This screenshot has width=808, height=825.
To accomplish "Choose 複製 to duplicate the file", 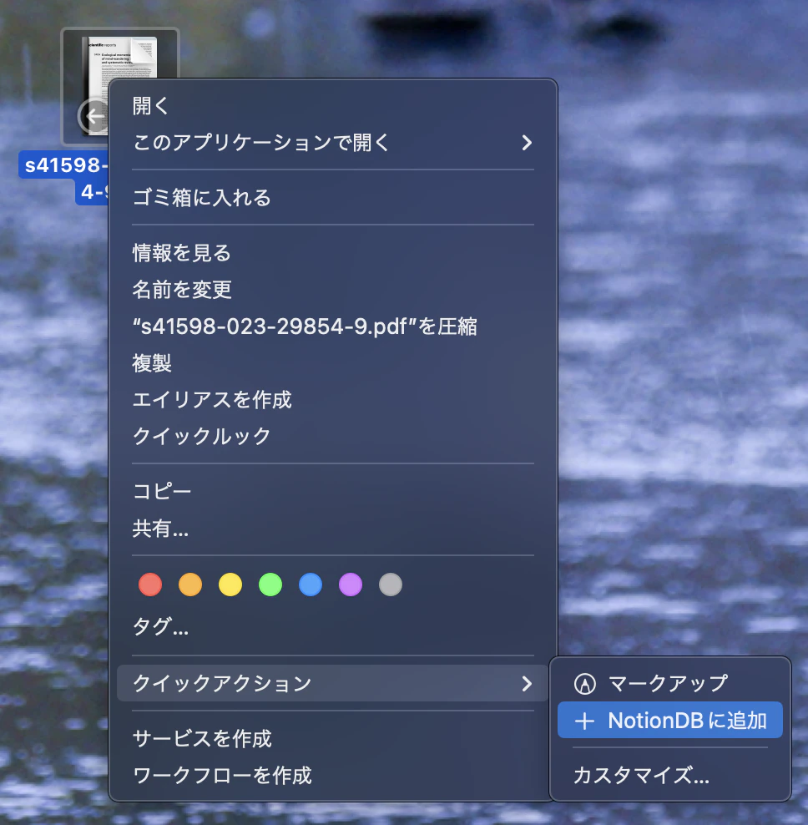I will click(x=332, y=363).
